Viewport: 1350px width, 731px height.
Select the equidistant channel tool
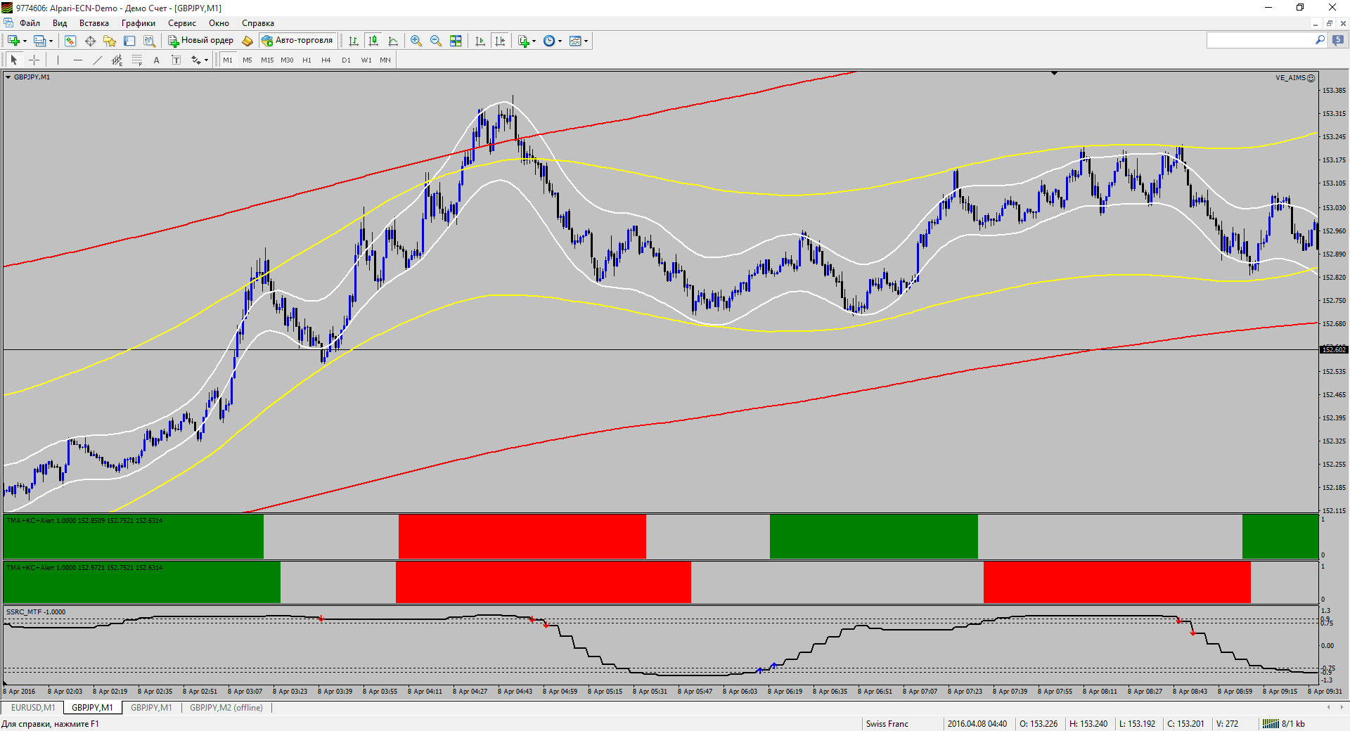click(117, 60)
